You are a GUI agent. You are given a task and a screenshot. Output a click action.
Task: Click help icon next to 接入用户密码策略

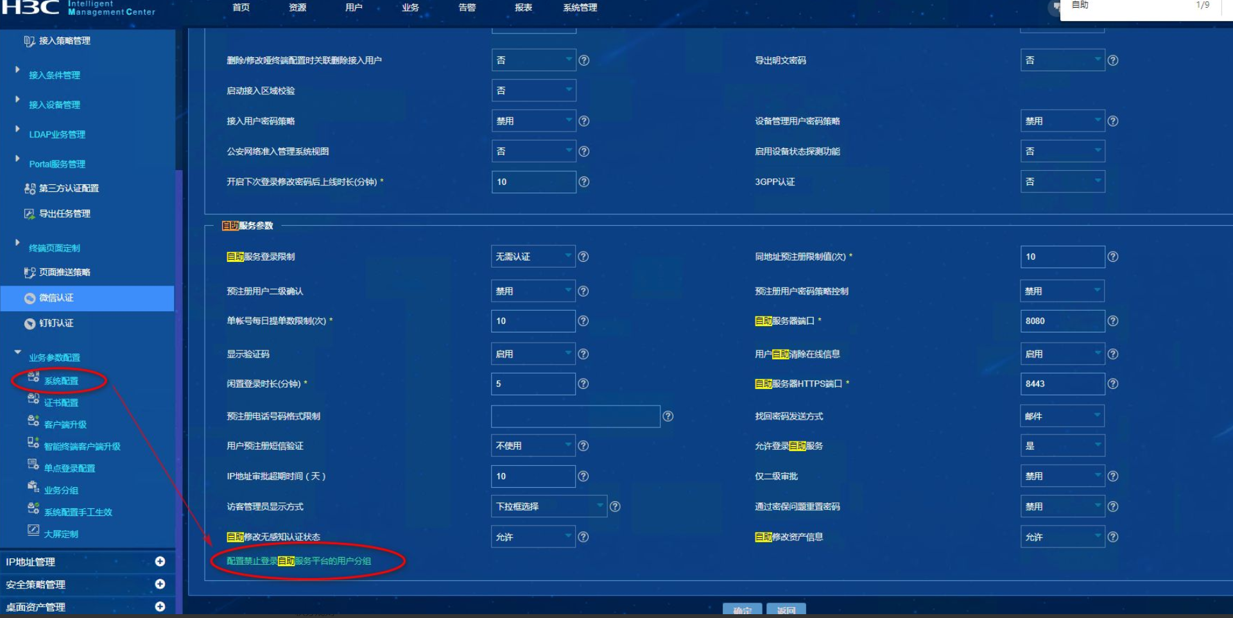584,121
